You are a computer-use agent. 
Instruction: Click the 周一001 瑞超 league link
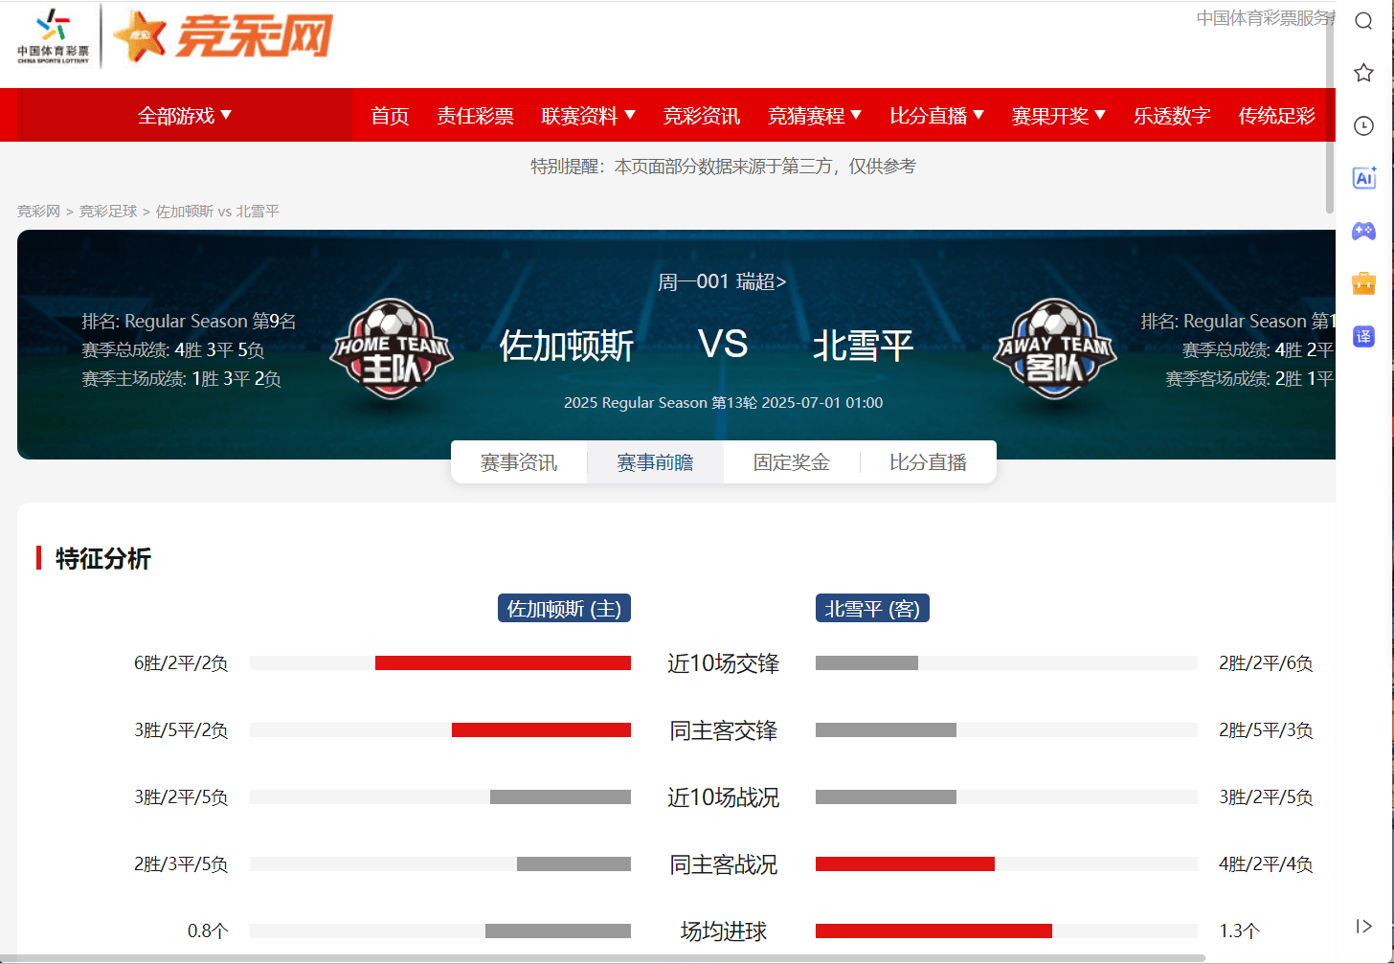coord(722,281)
